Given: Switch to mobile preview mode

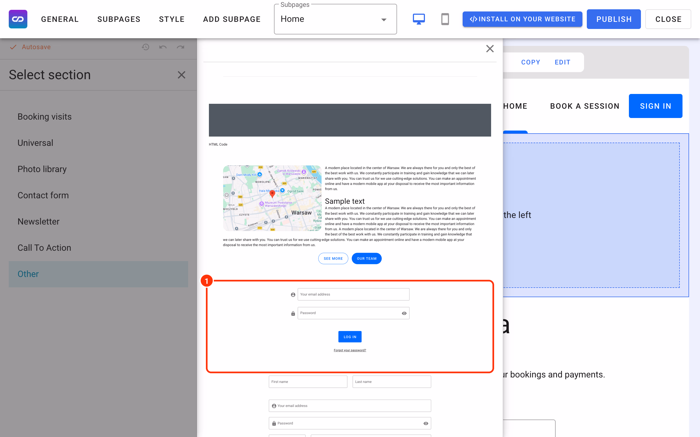Looking at the screenshot, I should [x=445, y=19].
